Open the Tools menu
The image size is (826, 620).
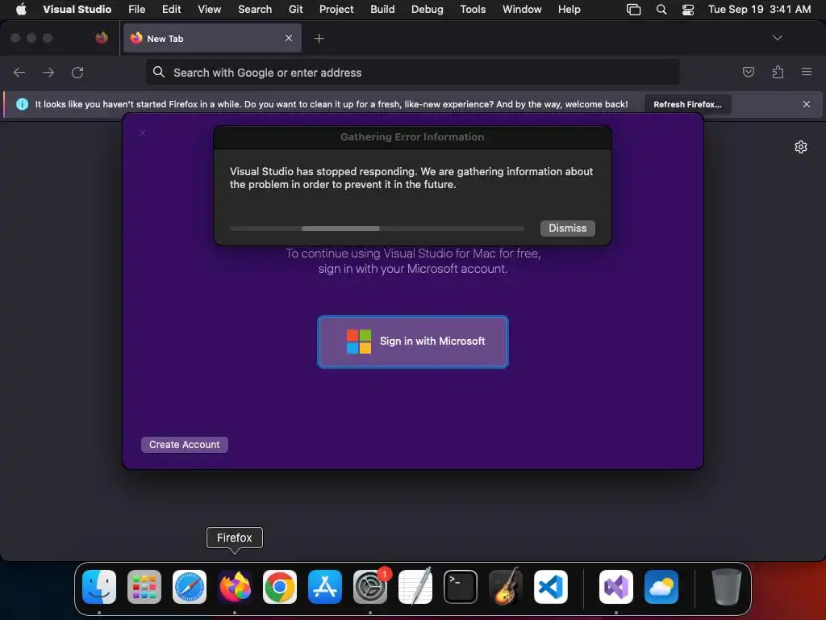pyautogui.click(x=473, y=10)
